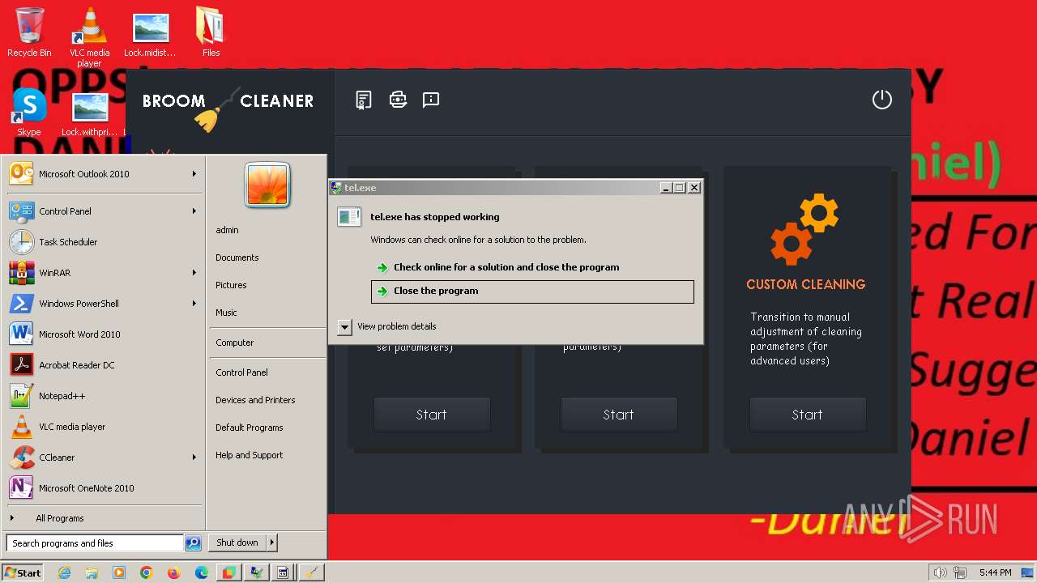The image size is (1037, 583).
Task: Expand Microsoft Outlook 2010 submenu arrow
Action: [x=194, y=174]
